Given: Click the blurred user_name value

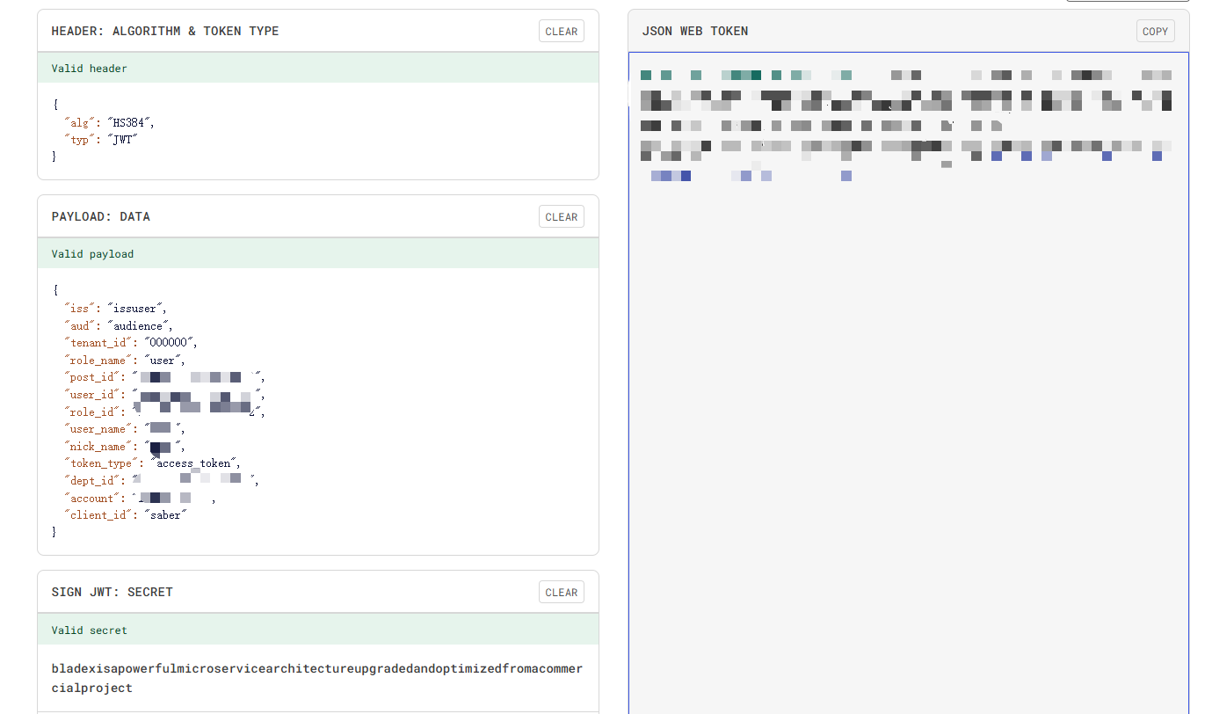Looking at the screenshot, I should tap(160, 429).
